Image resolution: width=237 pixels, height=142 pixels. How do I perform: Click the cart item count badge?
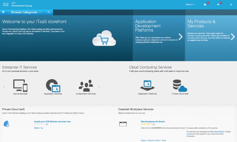[221, 3]
